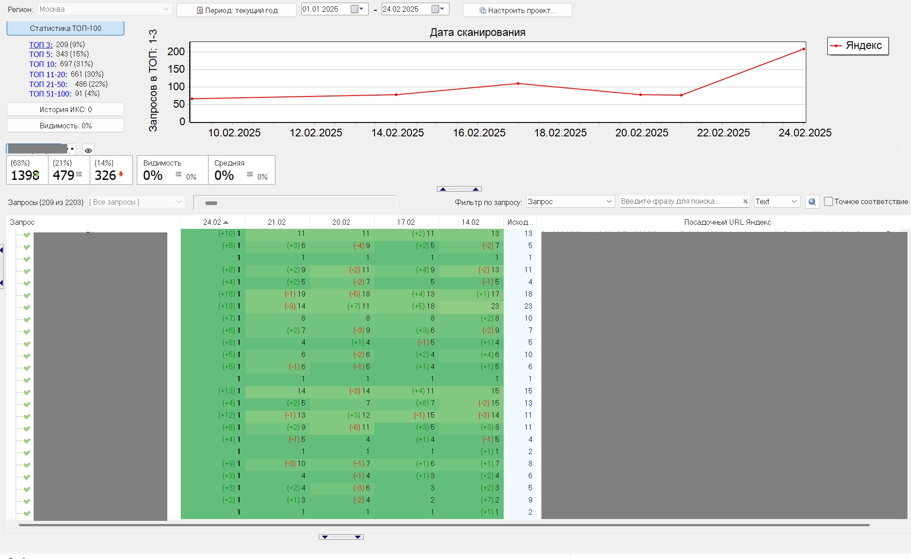Image resolution: width=911 pixels, height=559 pixels.
Task: Open the ТОП 11-20 link
Action: (48, 74)
